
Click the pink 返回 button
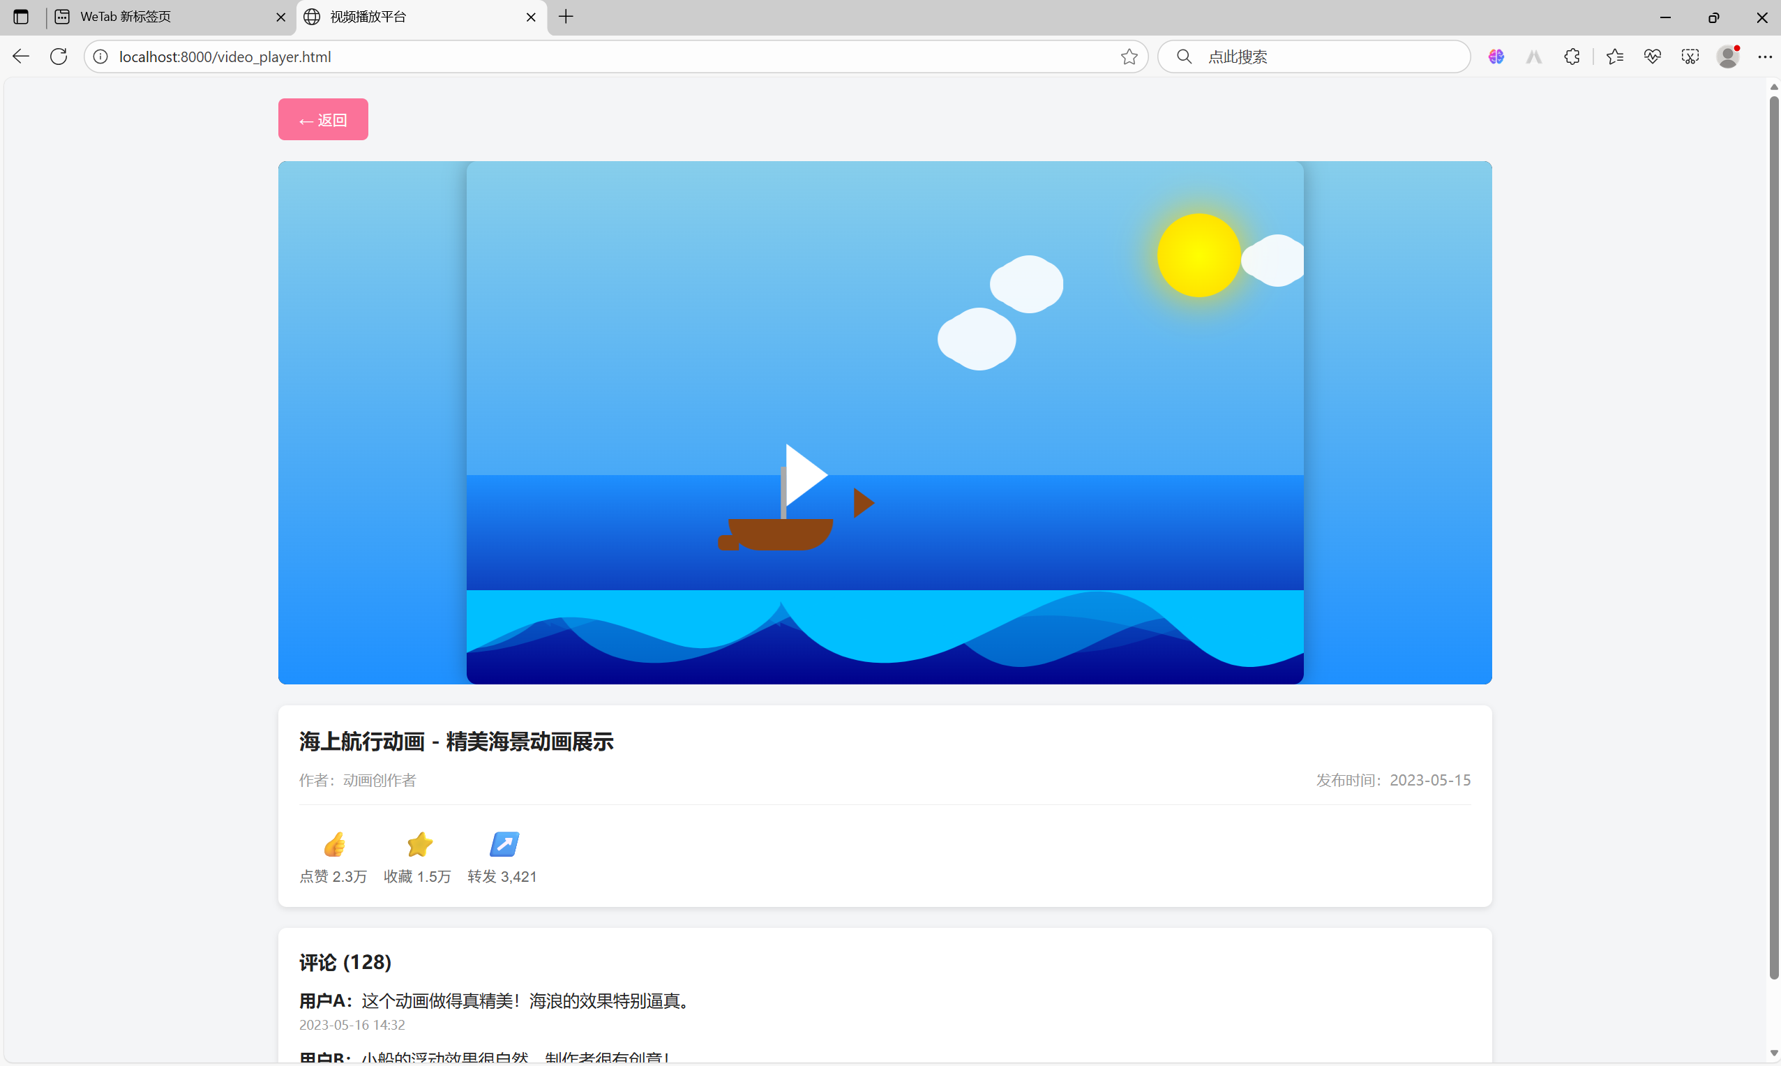click(322, 119)
